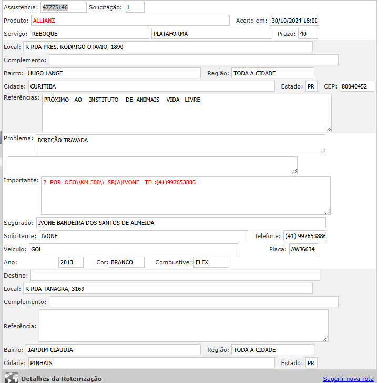Open the Sugerir nova rota link
Image resolution: width=387 pixels, height=383 pixels.
pyautogui.click(x=348, y=379)
